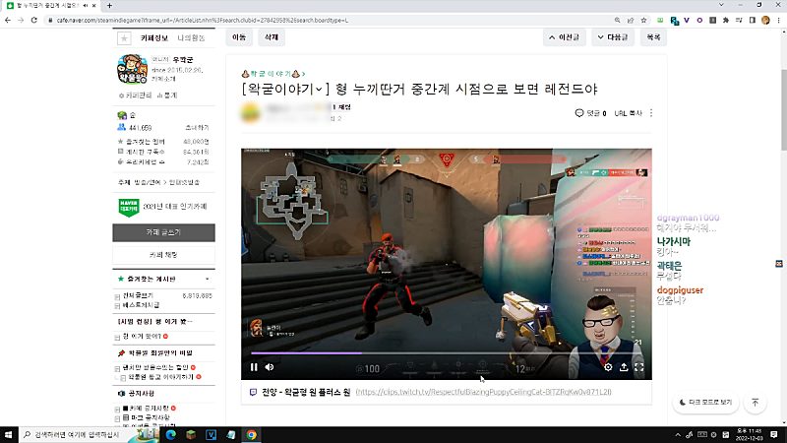Mute the tab via its audio icon
Image resolution: width=787 pixels, height=443 pixels.
[86, 6]
